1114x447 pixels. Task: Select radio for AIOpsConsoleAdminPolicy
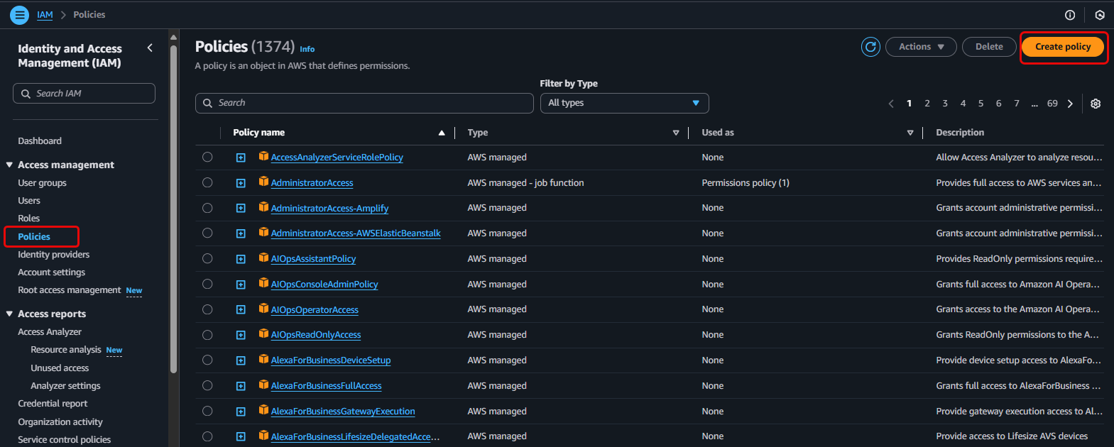click(207, 284)
